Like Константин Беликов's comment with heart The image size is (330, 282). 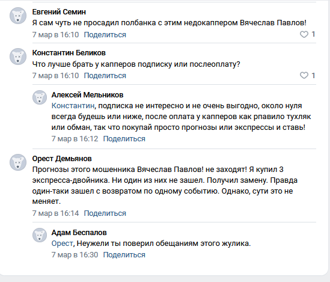pos(304,75)
